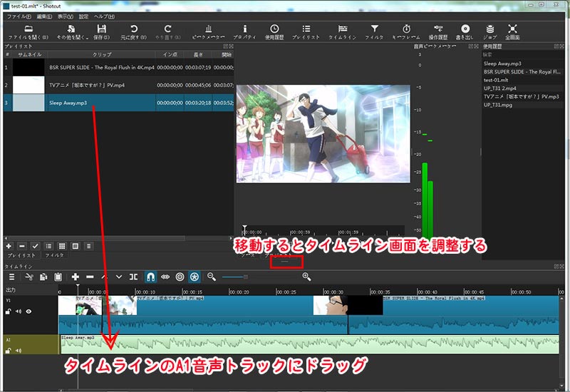Hide the V1 track with eye icon
Viewport: 570px width, 392px height.
[28, 311]
